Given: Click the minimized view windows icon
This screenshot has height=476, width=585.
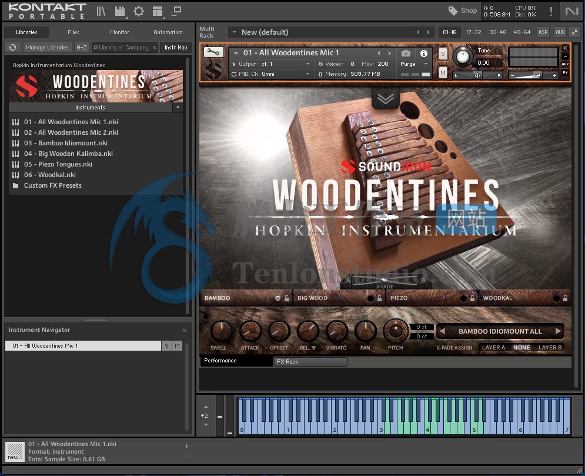Looking at the screenshot, I should tap(176, 11).
